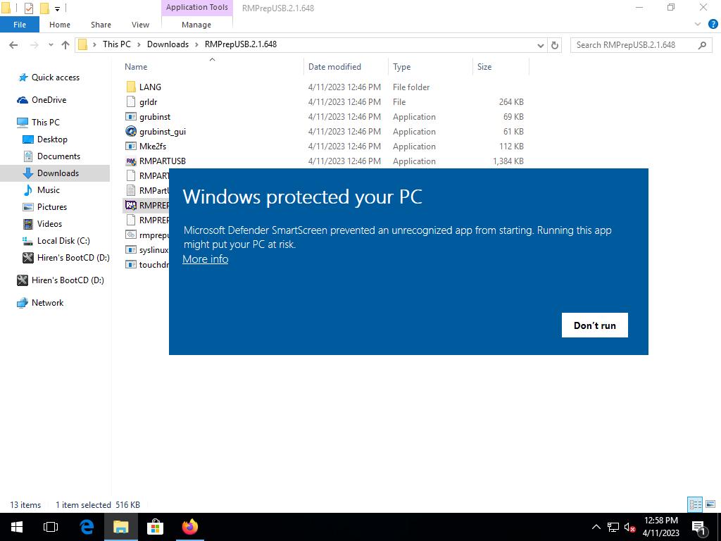This screenshot has width=721, height=541.
Task: Open the View ribbon tab
Action: pos(140,25)
